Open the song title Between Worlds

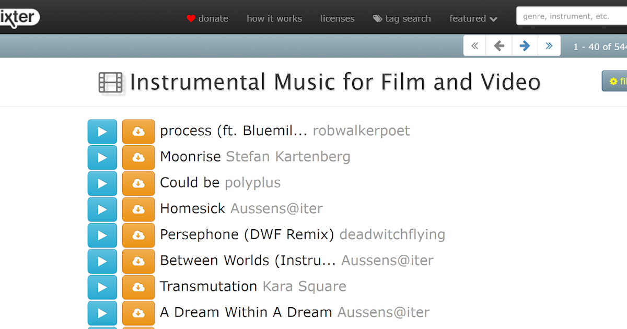(248, 261)
